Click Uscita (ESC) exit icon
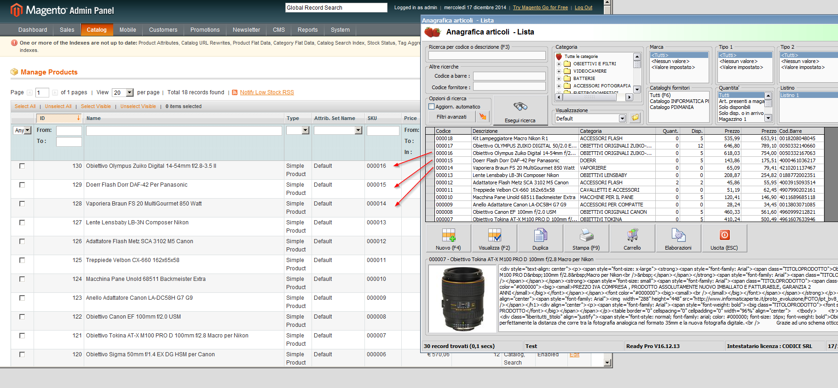 click(x=724, y=235)
